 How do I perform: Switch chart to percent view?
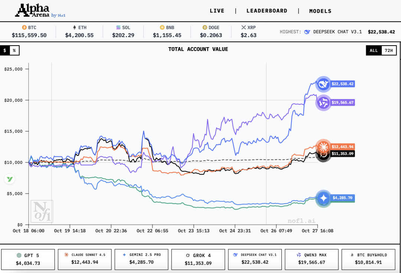(x=14, y=50)
